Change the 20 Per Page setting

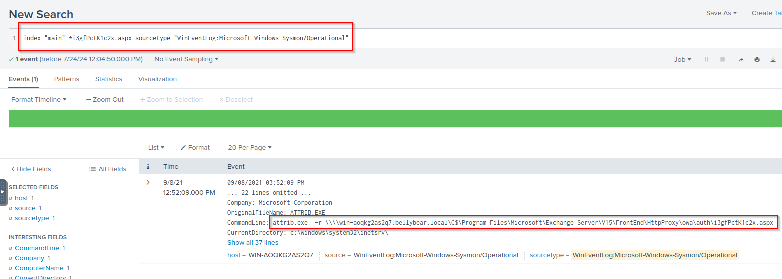pos(249,147)
